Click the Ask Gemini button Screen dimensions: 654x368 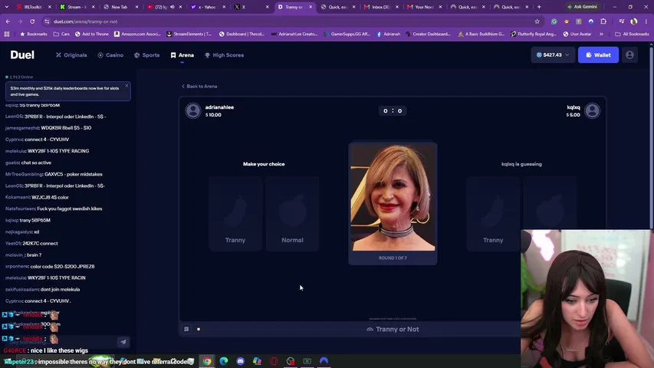click(x=582, y=7)
